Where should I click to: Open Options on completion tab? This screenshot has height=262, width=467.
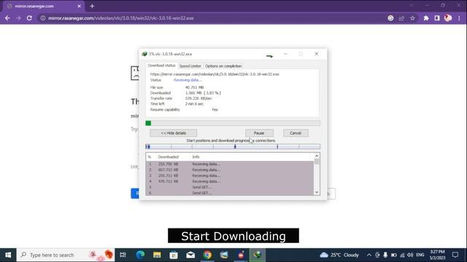pos(223,66)
